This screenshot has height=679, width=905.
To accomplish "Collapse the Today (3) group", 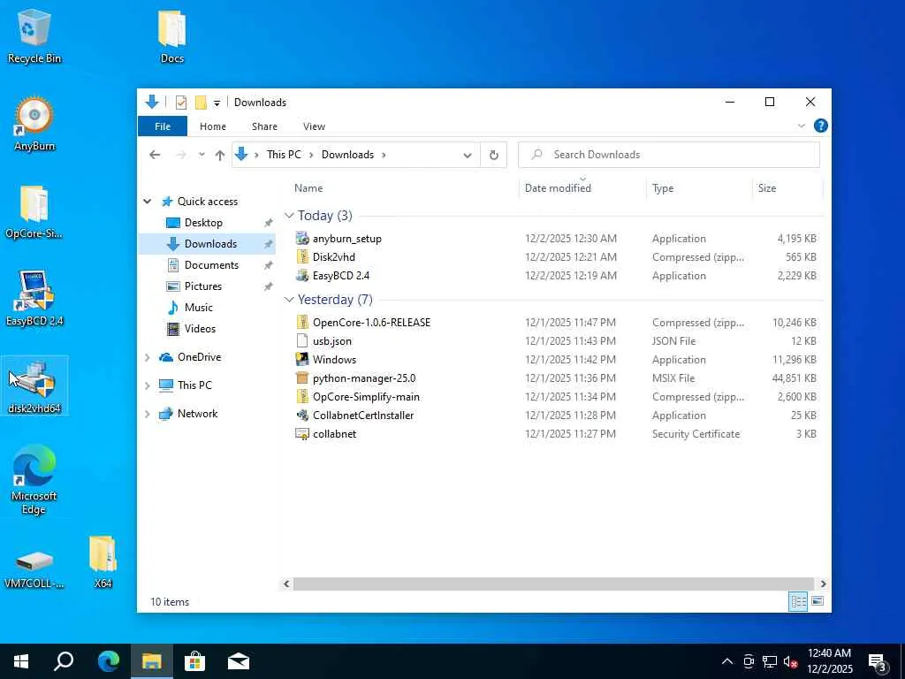I will (x=289, y=216).
